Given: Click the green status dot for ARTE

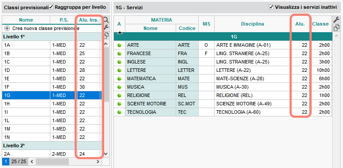Looking at the screenshot, I should (119, 45).
